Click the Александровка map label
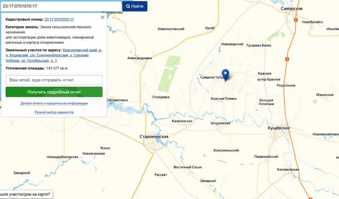This screenshot has height=199, width=339. [x=139, y=58]
